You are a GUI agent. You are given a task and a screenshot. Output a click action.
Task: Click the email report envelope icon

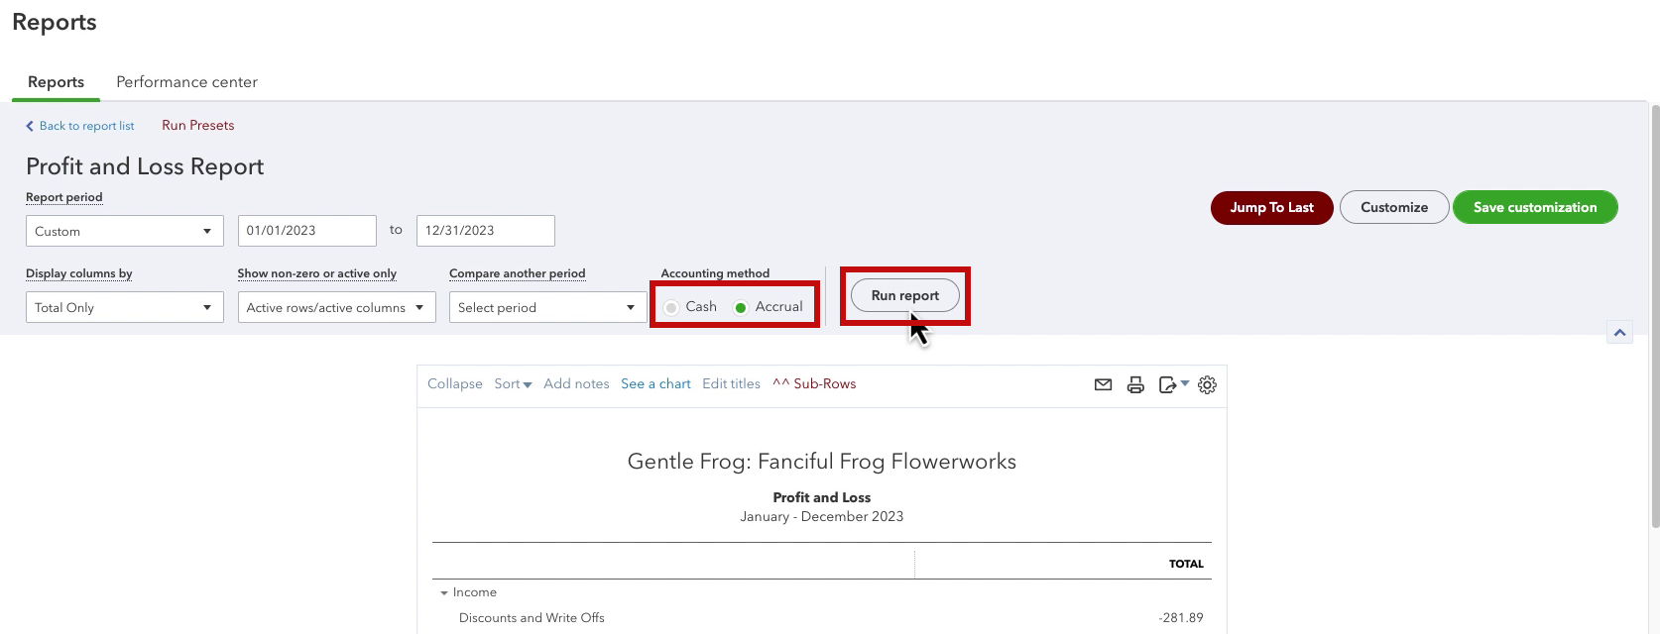pos(1103,384)
